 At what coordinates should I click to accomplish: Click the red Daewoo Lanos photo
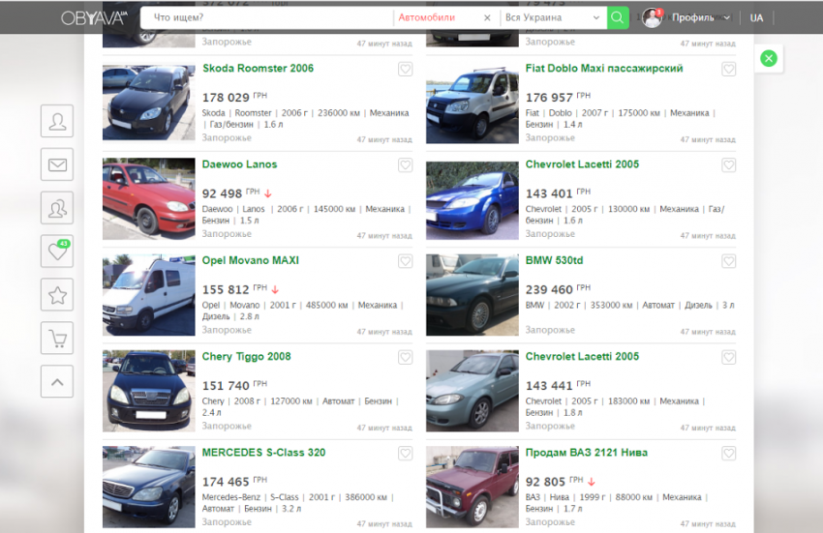[148, 199]
